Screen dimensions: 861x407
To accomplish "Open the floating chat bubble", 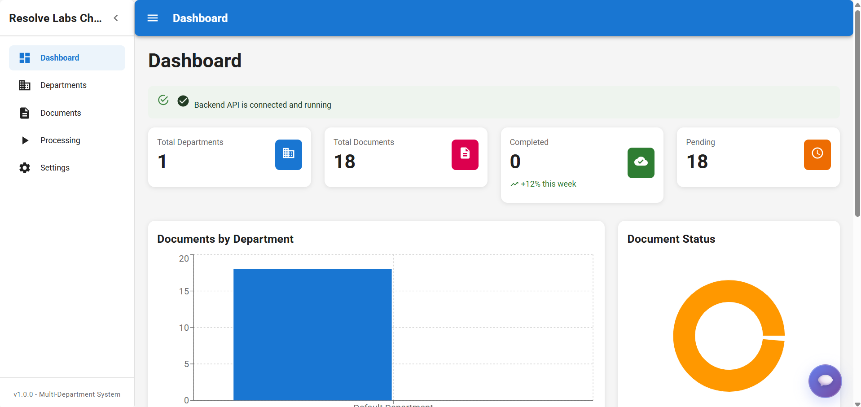I will [x=825, y=381].
